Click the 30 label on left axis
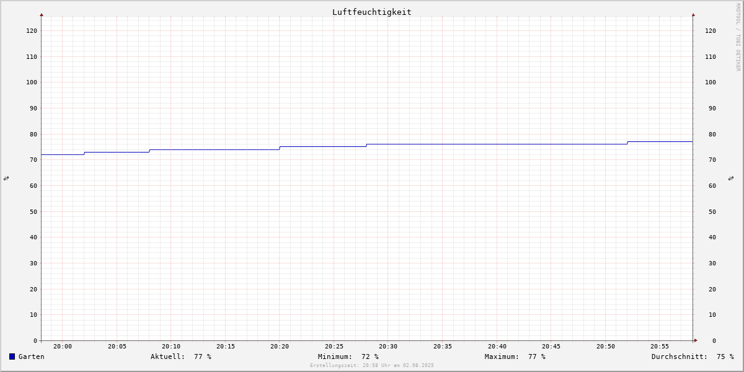Screen dimensions: 744x372 (33, 263)
